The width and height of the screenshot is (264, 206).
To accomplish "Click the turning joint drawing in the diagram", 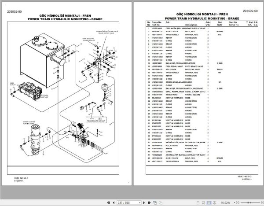I will 36,140.
